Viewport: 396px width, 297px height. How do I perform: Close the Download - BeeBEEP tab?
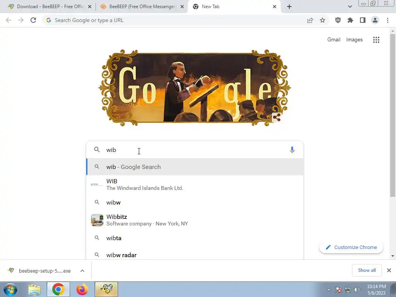pyautogui.click(x=90, y=7)
